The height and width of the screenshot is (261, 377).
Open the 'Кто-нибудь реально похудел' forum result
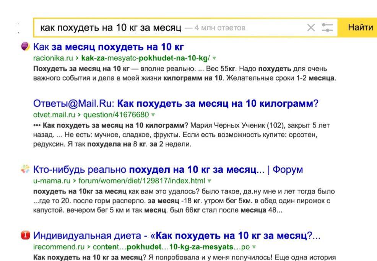(168, 170)
